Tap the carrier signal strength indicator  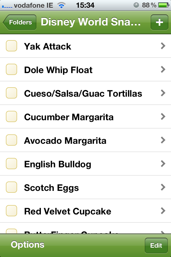[x=7, y=6]
